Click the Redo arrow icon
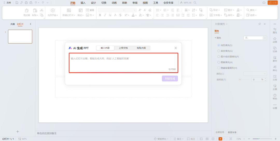280x141 pixels. tap(43, 3)
